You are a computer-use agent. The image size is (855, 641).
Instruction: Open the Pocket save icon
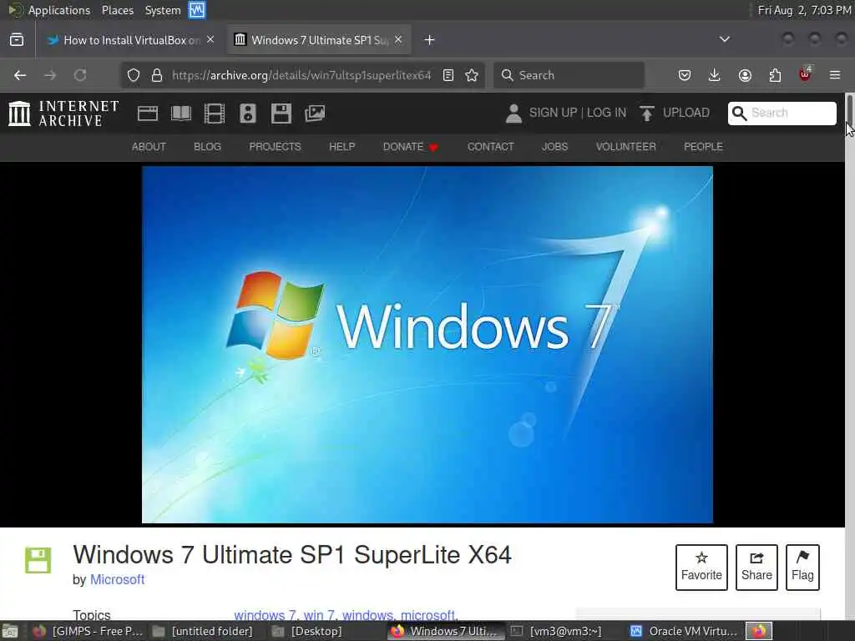(685, 75)
